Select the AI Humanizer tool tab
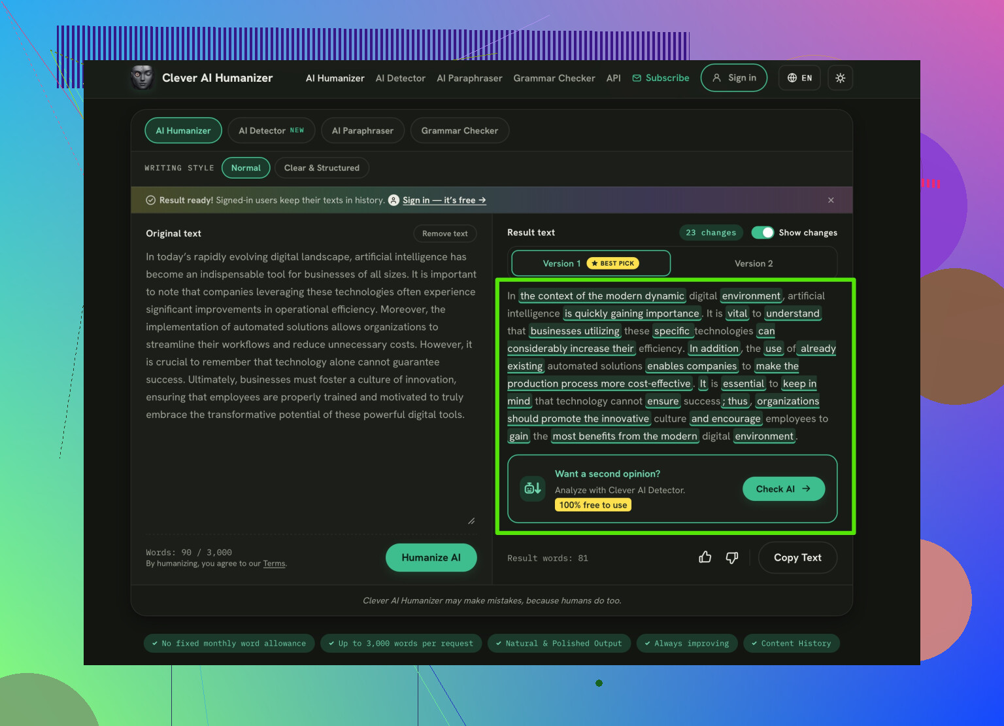This screenshot has height=726, width=1004. point(183,131)
